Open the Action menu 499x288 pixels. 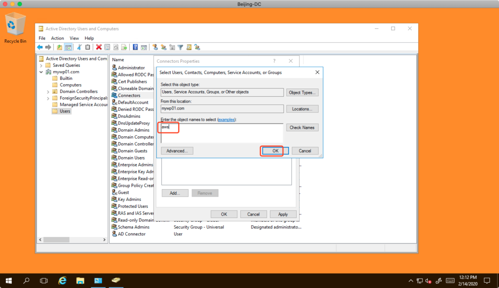[x=58, y=38]
